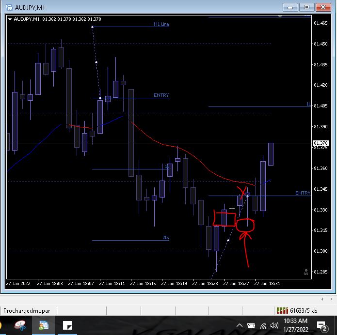The height and width of the screenshot is (335, 337).
Task: Click the battery icon in system tray
Action: (251, 325)
